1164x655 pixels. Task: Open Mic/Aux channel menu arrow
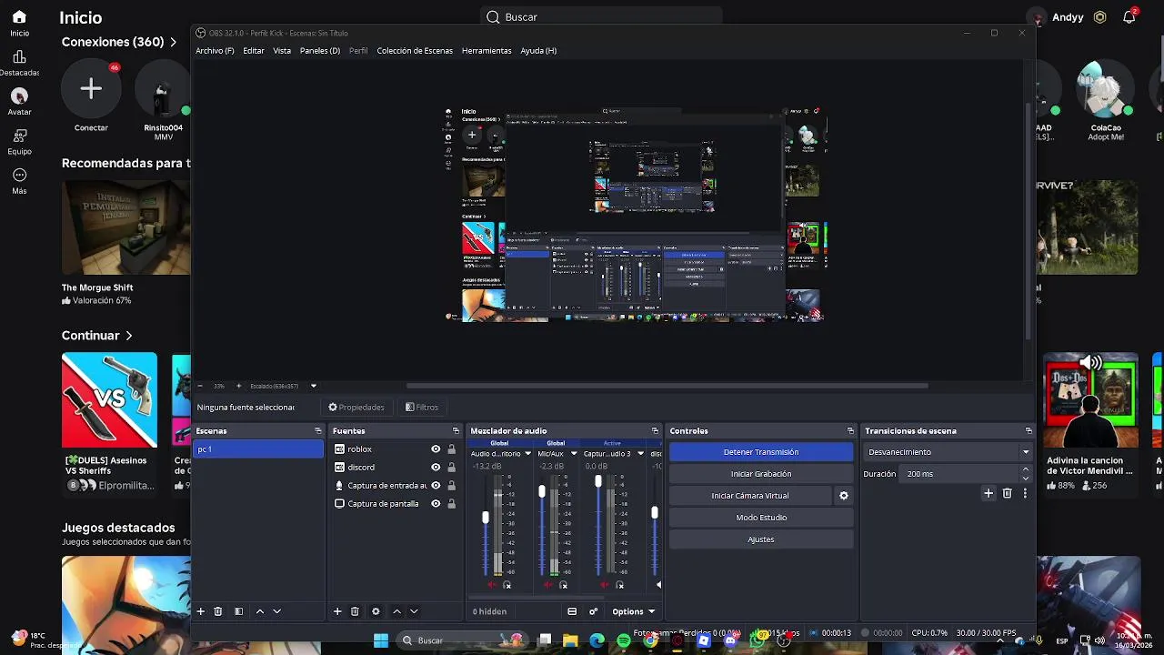coord(573,453)
